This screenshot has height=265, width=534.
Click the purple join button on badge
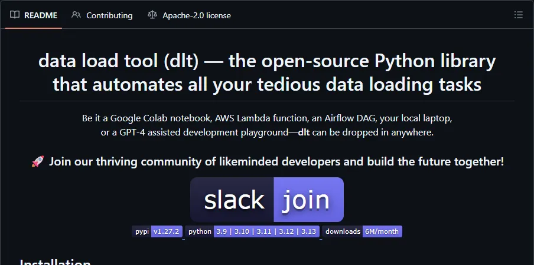[308, 200]
